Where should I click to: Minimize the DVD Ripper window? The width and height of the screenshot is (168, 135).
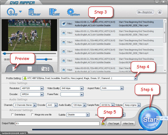pos(157,2)
